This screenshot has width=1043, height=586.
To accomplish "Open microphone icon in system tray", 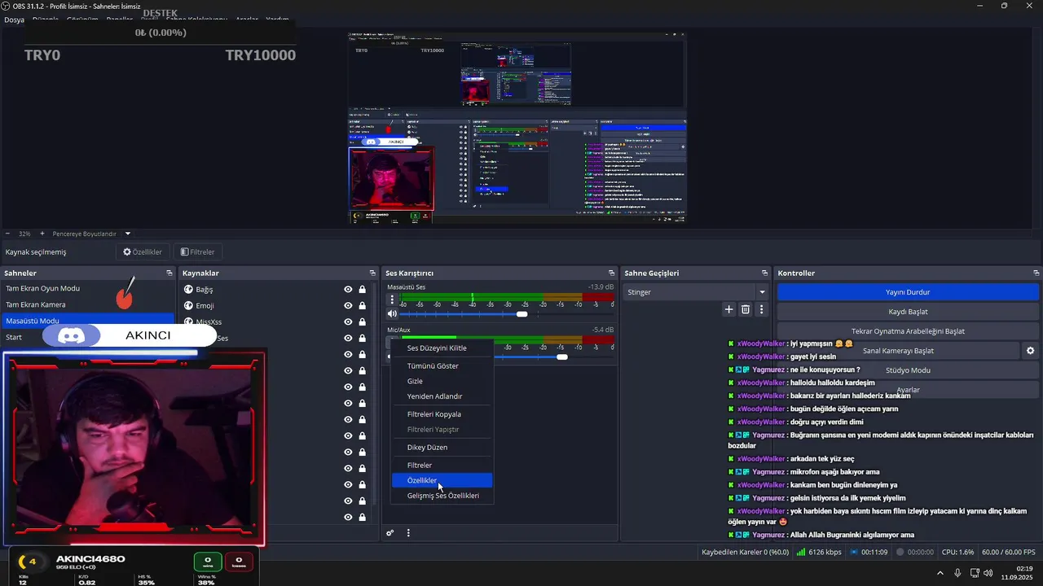I will pyautogui.click(x=957, y=573).
